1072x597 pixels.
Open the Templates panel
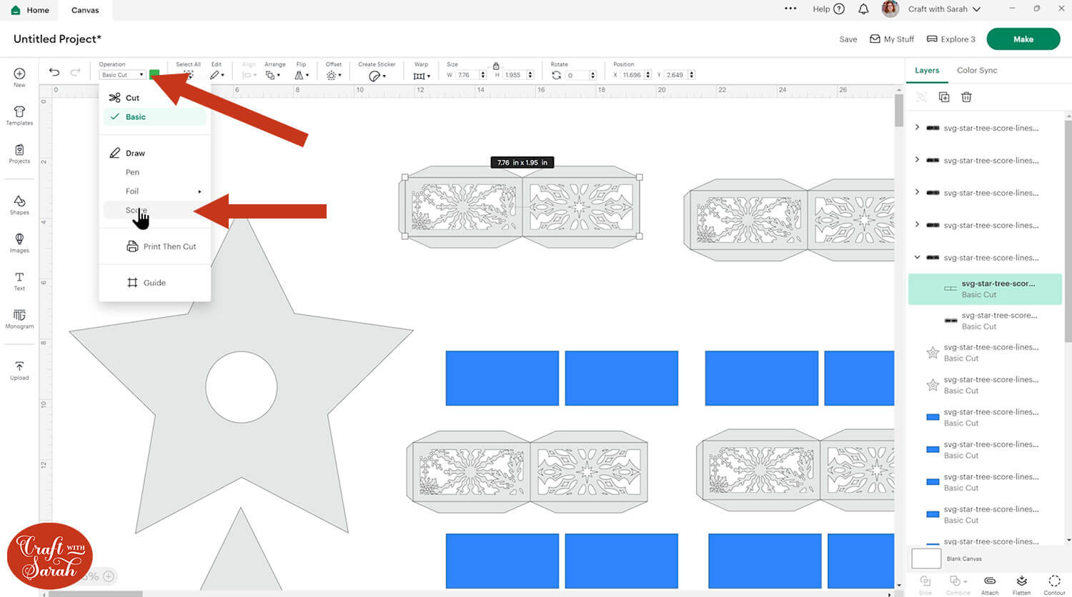(x=19, y=115)
